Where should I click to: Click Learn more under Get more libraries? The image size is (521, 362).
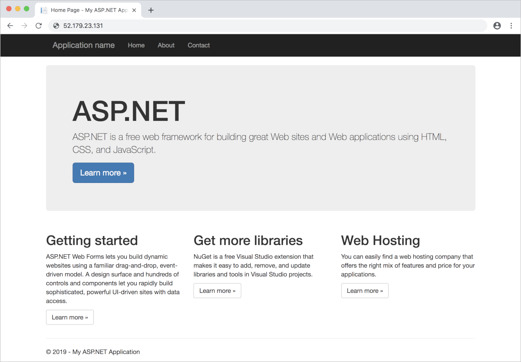point(217,290)
